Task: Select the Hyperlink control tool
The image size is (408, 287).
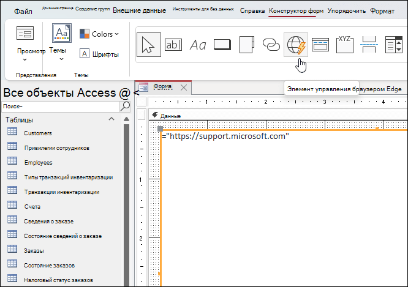Action: click(271, 45)
